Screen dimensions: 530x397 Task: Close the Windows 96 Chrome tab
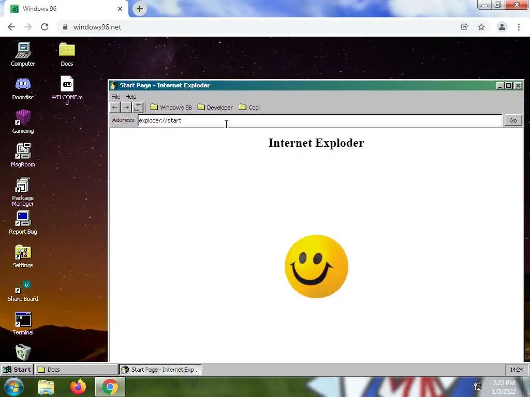(x=120, y=9)
